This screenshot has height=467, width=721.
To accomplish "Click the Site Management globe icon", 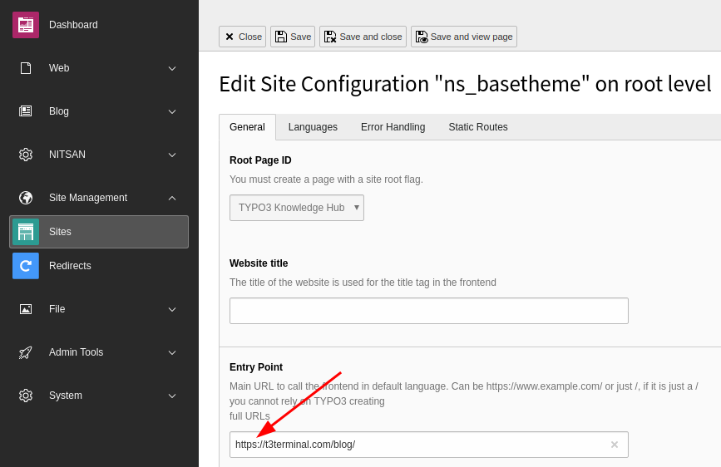I will click(x=26, y=198).
